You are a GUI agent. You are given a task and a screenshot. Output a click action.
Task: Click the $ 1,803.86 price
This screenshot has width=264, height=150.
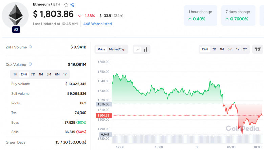coord(53,14)
